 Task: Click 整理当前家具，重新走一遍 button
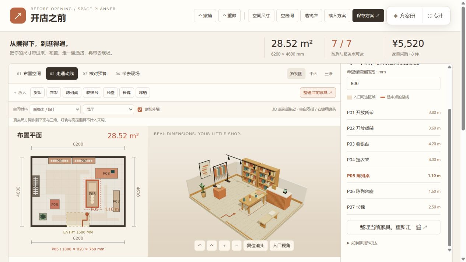393,227
